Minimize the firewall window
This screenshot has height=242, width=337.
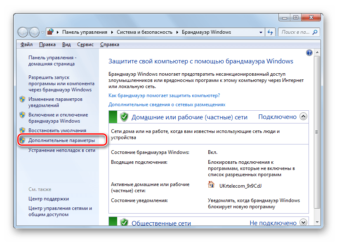[x=285, y=18]
